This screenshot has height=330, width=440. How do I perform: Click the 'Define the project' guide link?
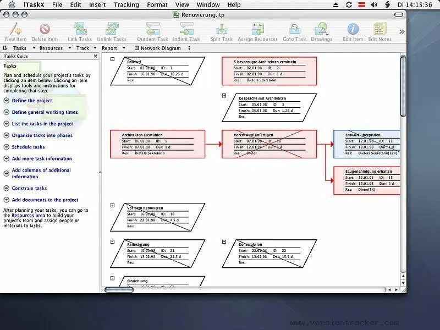32,101
